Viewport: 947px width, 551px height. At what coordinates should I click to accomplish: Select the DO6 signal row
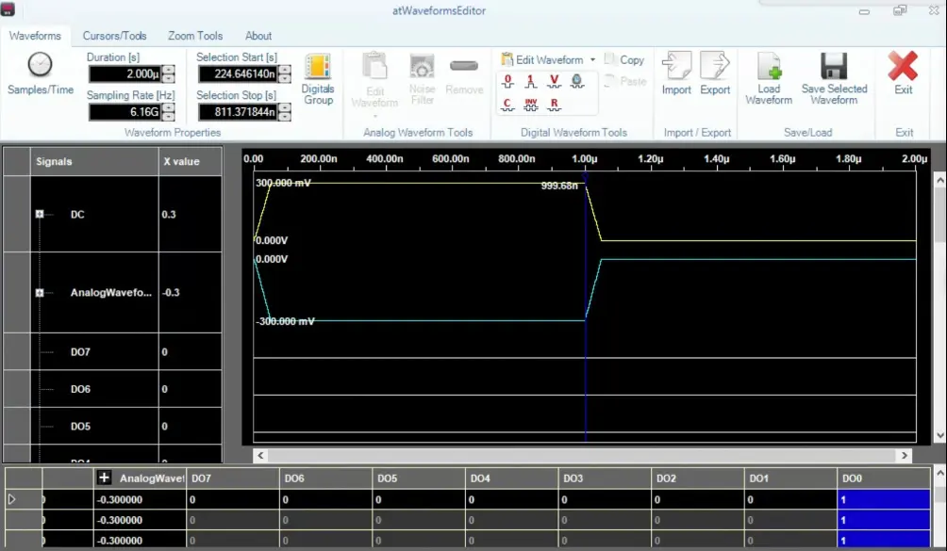112,389
